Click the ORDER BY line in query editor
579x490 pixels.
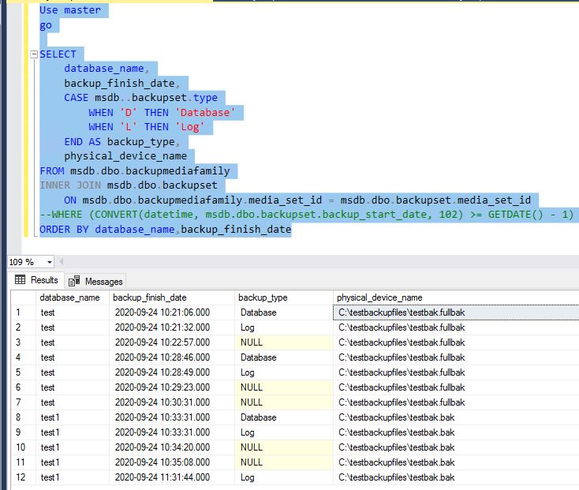[166, 230]
